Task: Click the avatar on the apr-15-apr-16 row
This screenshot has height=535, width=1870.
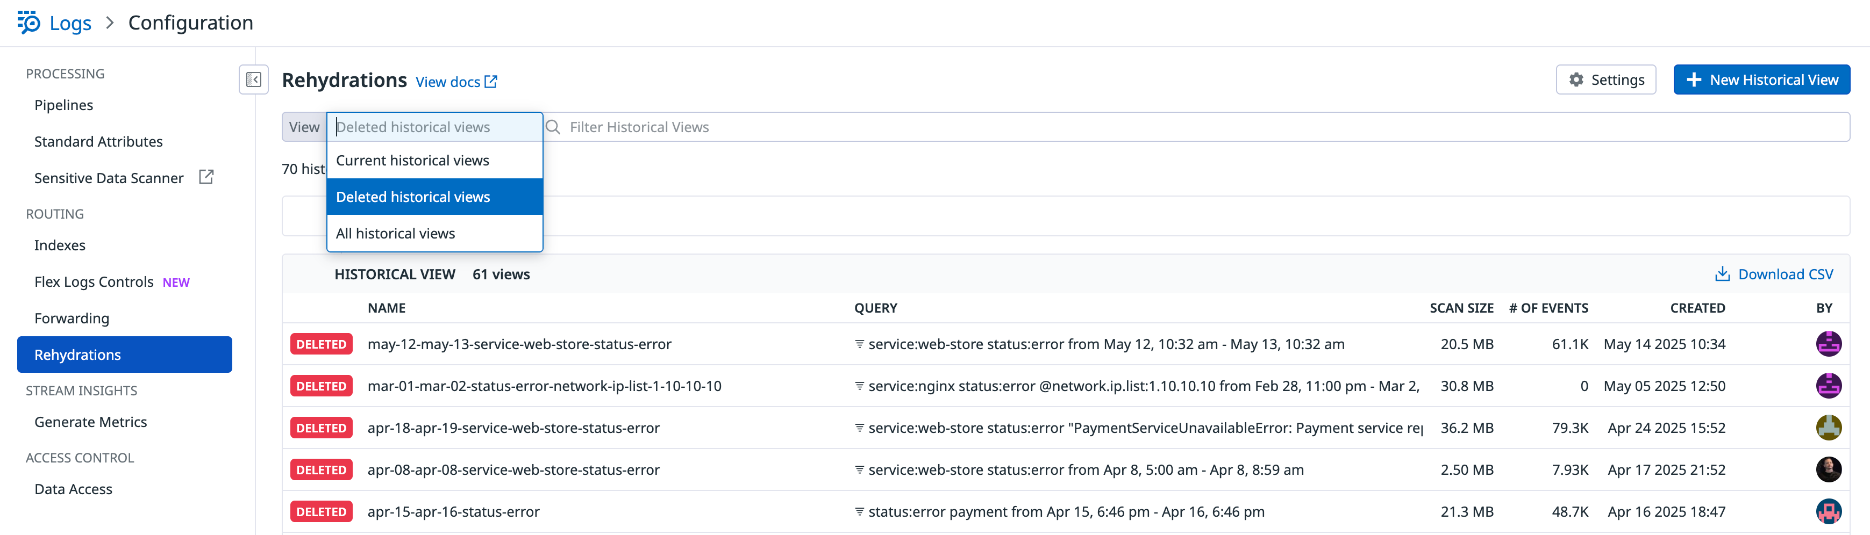Action: (1828, 512)
